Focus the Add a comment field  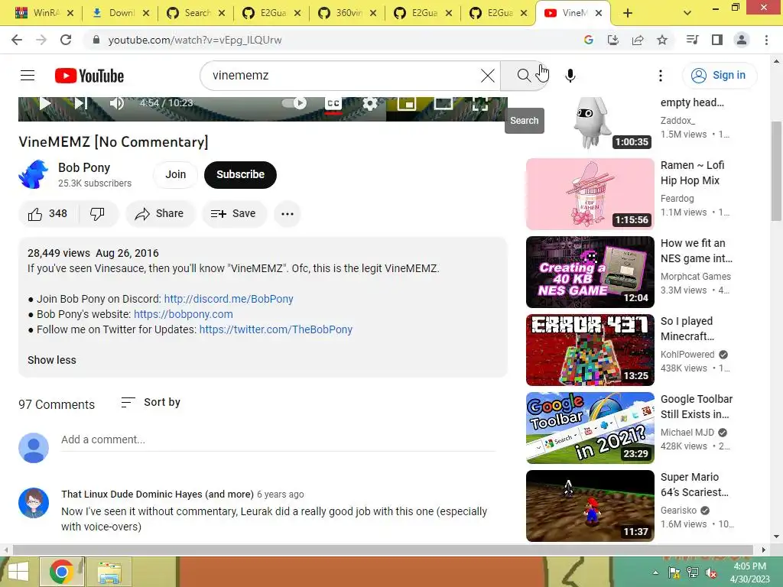click(278, 439)
